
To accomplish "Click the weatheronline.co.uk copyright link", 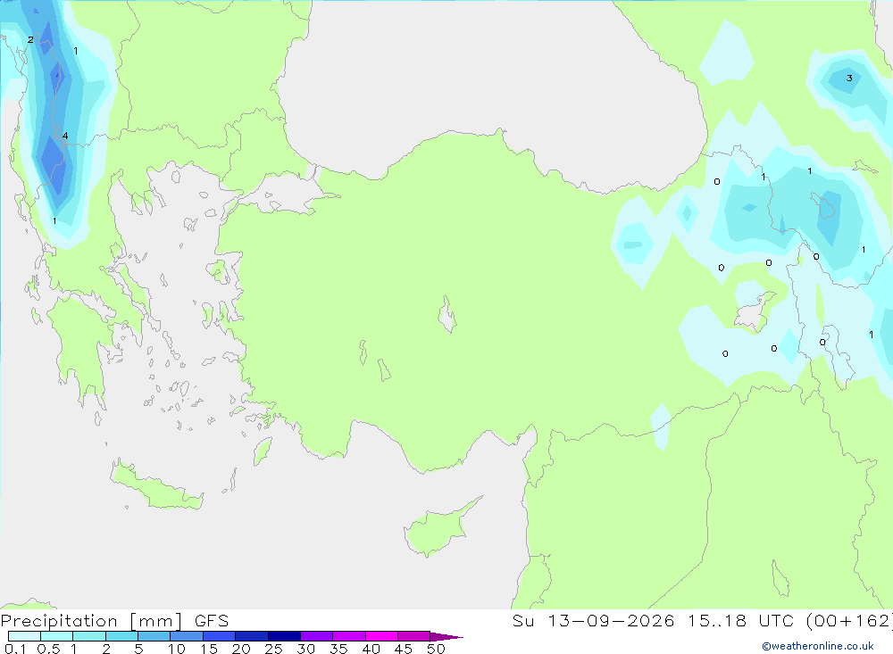I will [x=818, y=646].
